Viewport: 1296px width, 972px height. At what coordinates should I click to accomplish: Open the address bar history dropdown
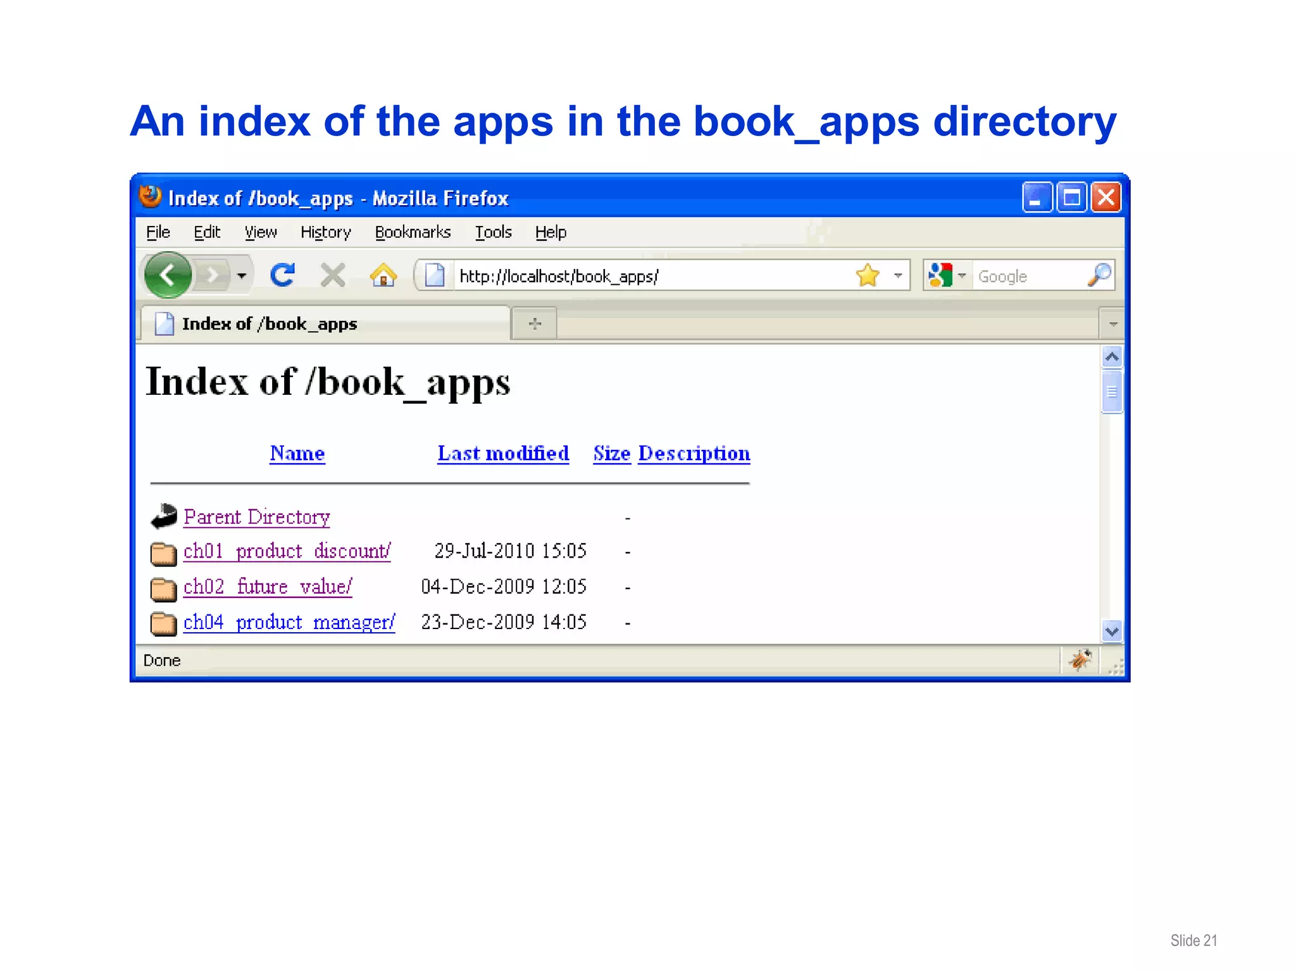897,275
